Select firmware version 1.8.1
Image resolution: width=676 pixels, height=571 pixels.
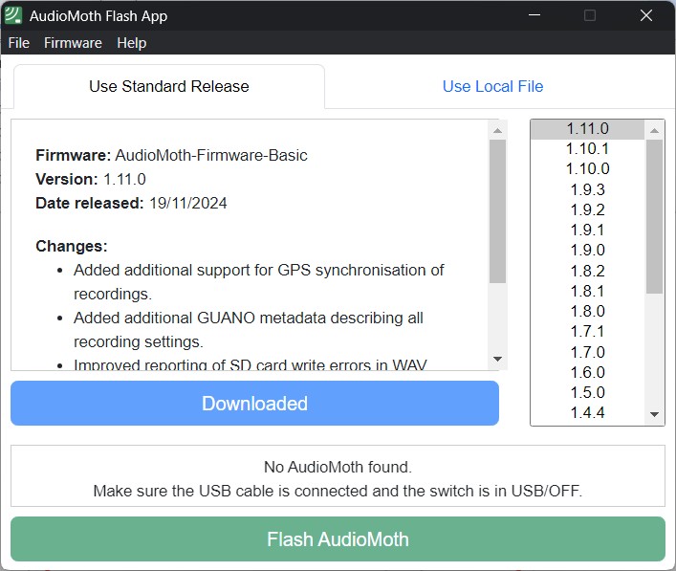point(588,291)
